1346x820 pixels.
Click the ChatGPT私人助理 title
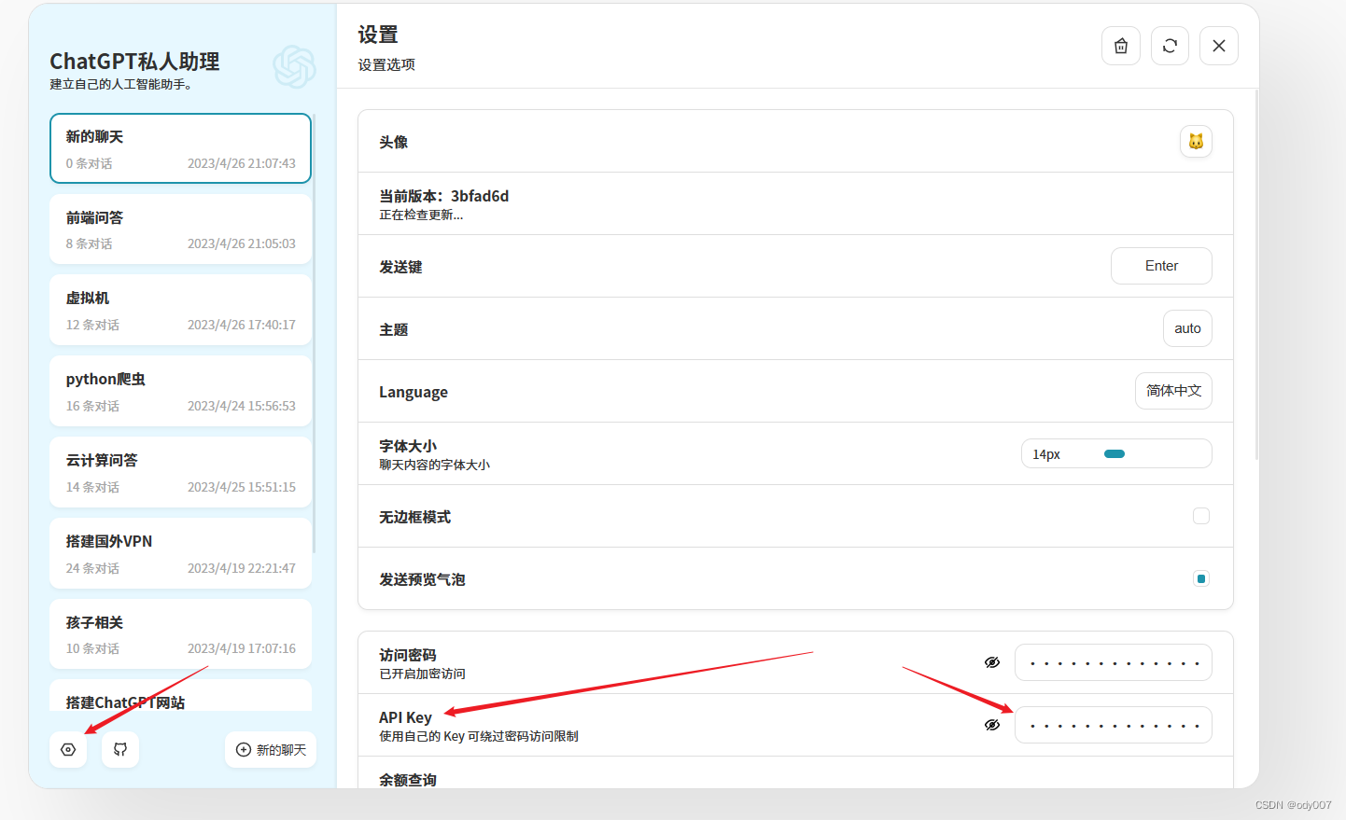(134, 62)
